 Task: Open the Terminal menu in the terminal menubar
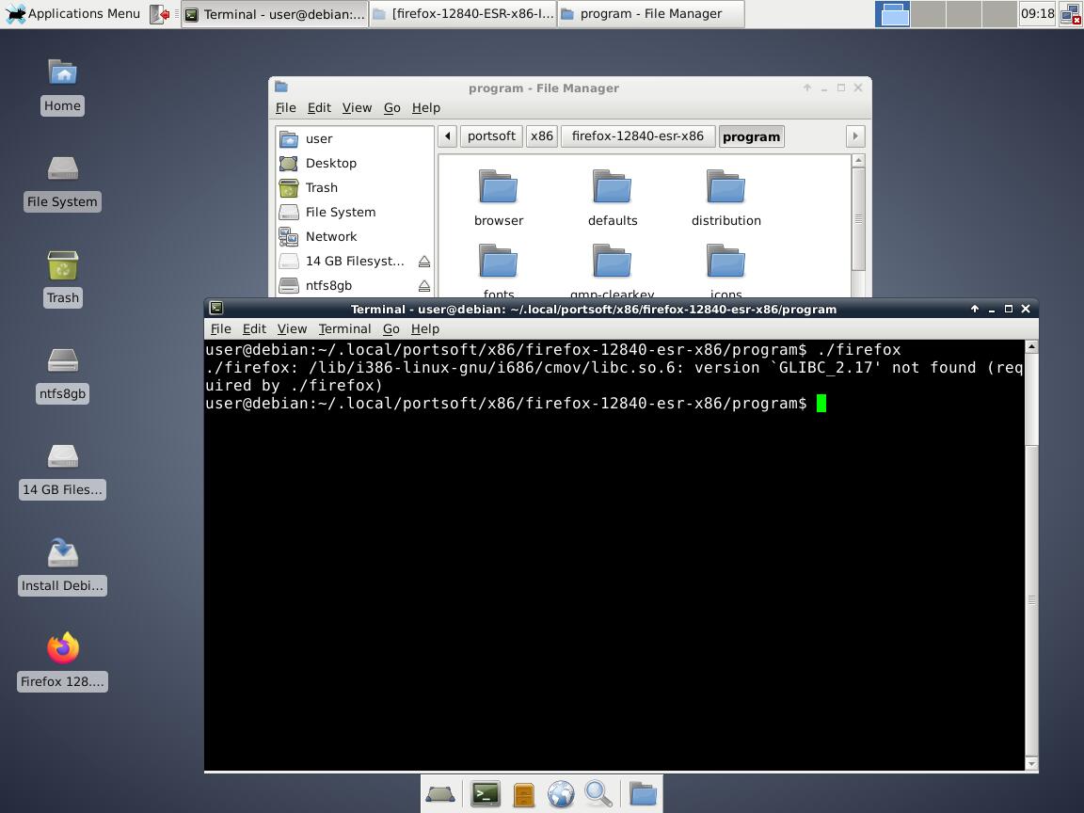coord(344,329)
